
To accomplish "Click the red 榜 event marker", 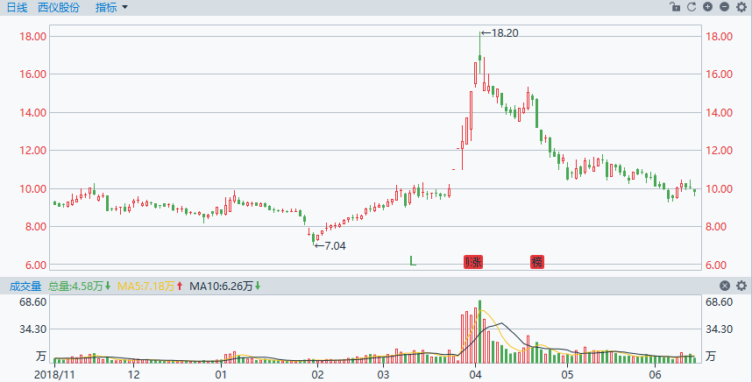I will [x=537, y=262].
